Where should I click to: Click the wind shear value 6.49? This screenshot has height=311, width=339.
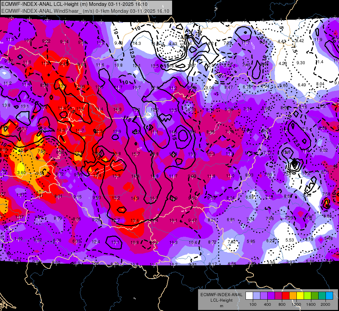(x=302, y=85)
